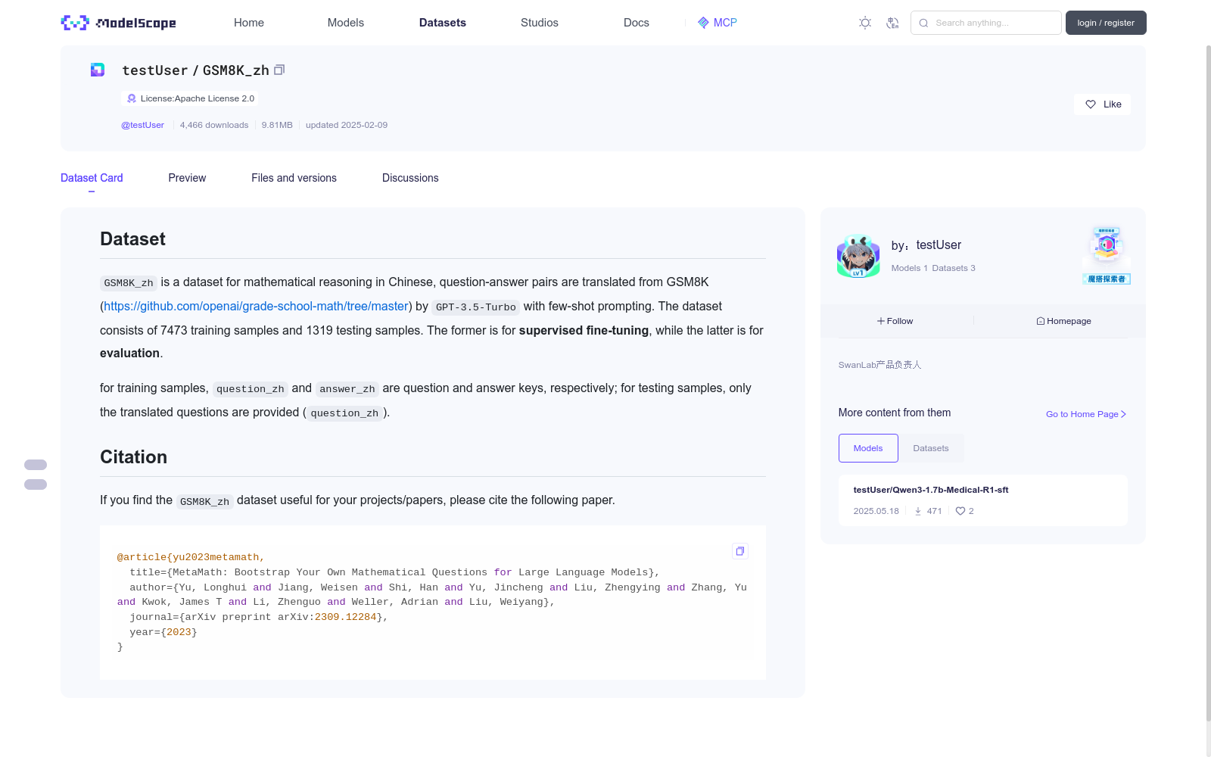Click the 'Models 1' count text
This screenshot has height=757, width=1211.
[909, 268]
